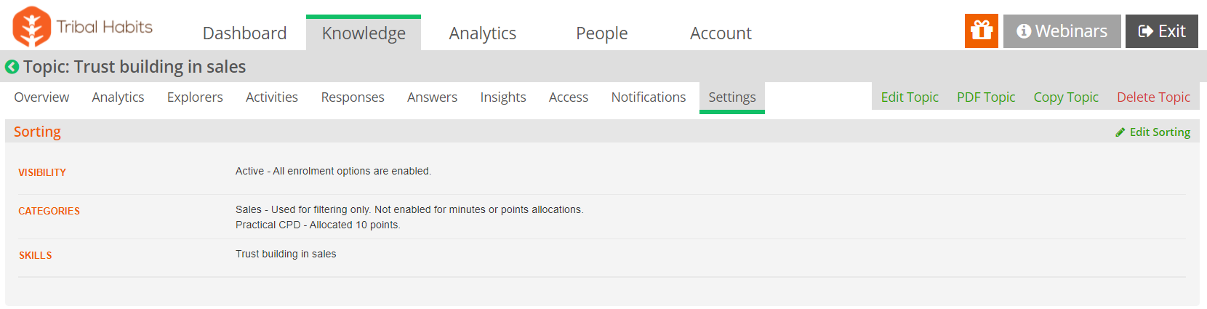The width and height of the screenshot is (1207, 309).
Task: Click the Exit button
Action: tap(1162, 31)
